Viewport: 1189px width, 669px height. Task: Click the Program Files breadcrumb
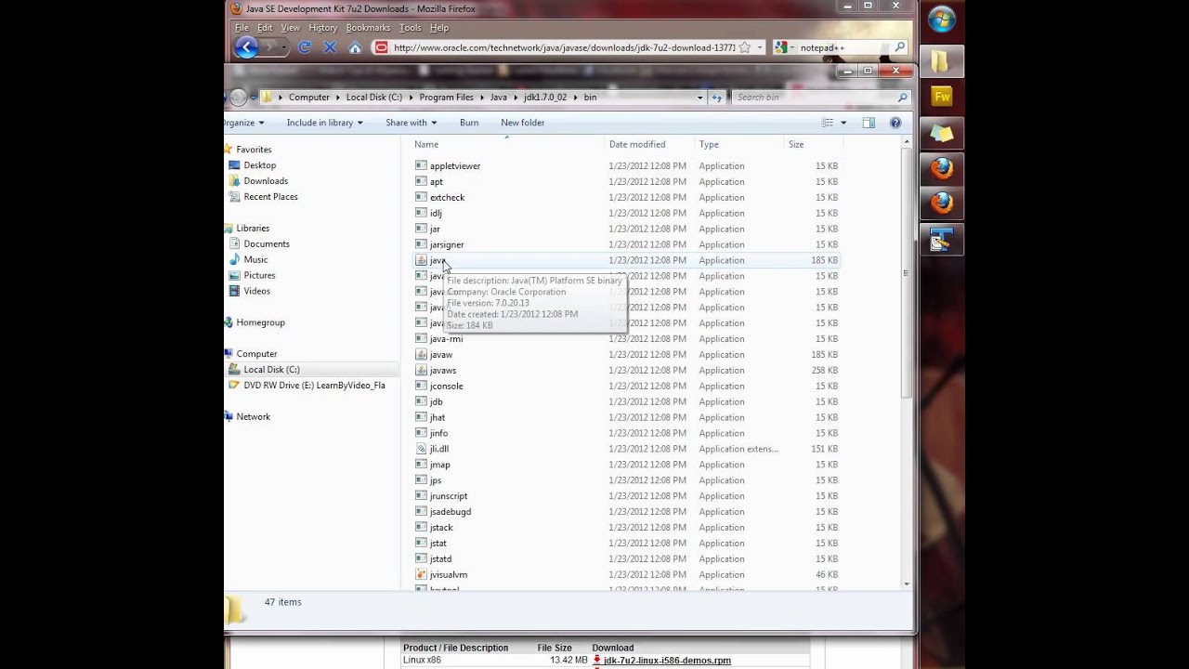click(446, 97)
